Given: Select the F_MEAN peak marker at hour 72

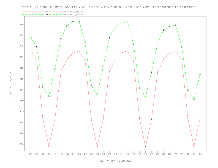Looking at the screenshot, I should 176,25.
